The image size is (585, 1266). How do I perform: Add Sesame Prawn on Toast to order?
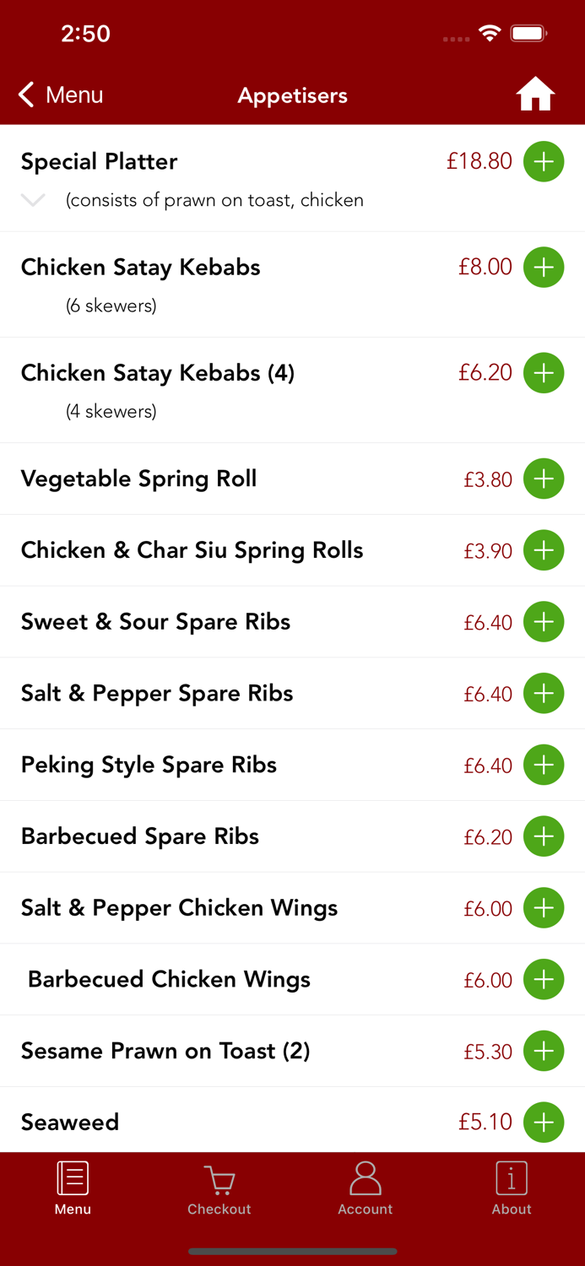(544, 1051)
